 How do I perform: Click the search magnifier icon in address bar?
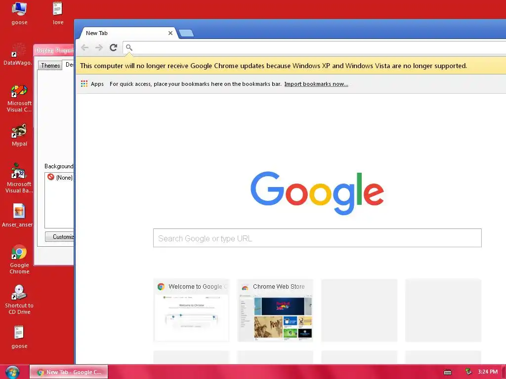pyautogui.click(x=129, y=48)
